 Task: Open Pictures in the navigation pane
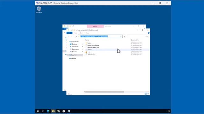click(x=74, y=52)
